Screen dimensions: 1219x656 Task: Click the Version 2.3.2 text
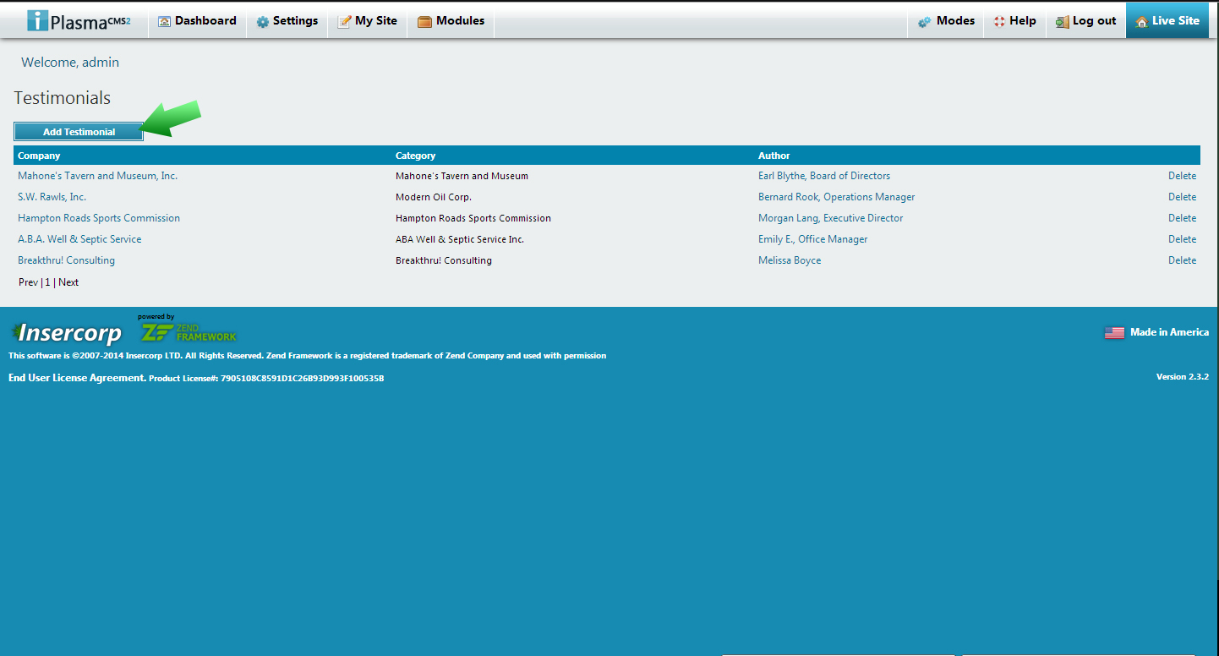(1183, 377)
